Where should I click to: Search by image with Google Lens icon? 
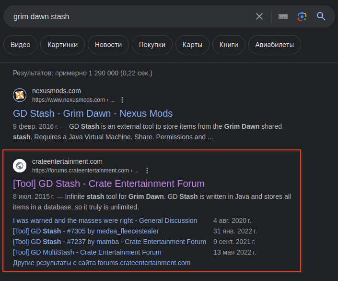(302, 16)
